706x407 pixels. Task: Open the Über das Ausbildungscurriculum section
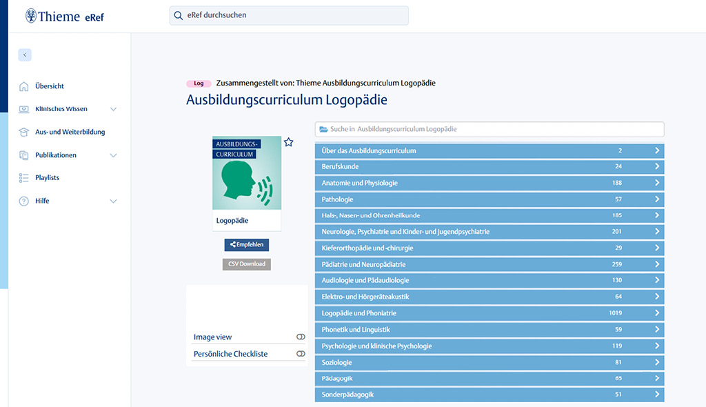point(490,150)
